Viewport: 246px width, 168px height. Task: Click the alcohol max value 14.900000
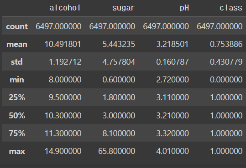[63, 151]
